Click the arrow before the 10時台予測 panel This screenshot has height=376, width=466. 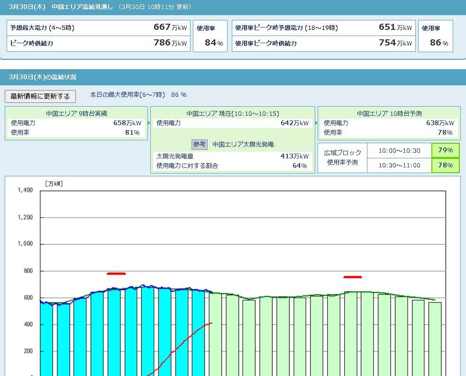coord(316,123)
